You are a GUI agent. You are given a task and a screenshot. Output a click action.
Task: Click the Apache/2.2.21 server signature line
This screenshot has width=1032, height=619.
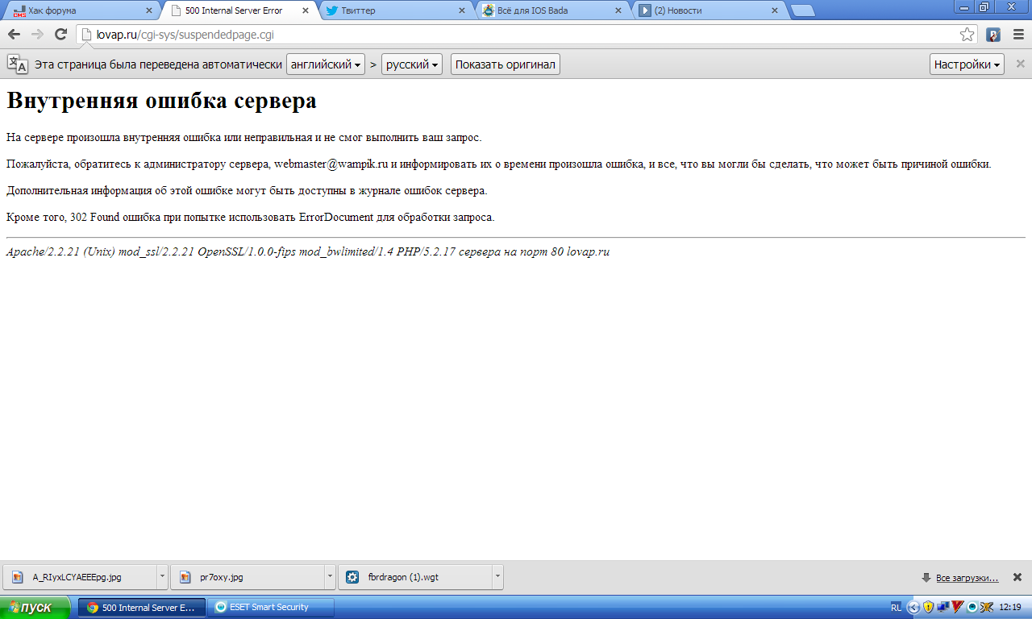[x=308, y=251]
